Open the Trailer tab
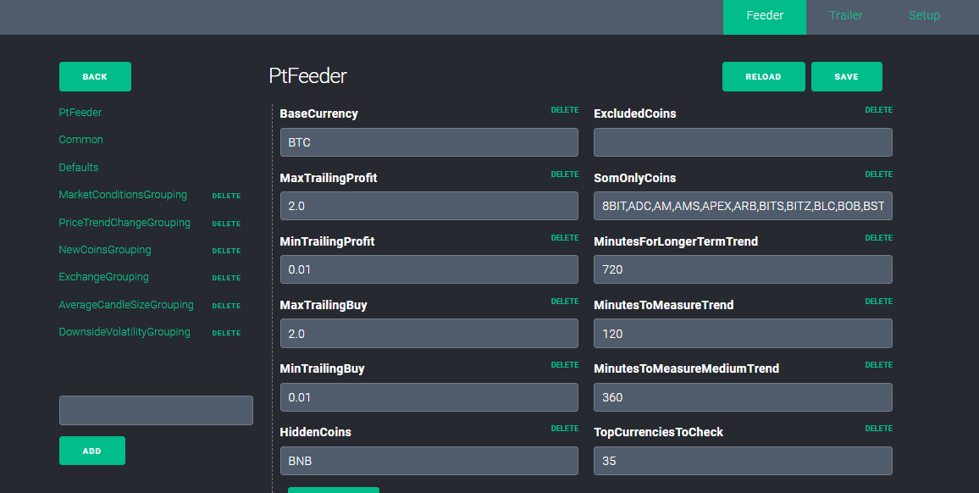The height and width of the screenshot is (493, 979). pos(845,15)
